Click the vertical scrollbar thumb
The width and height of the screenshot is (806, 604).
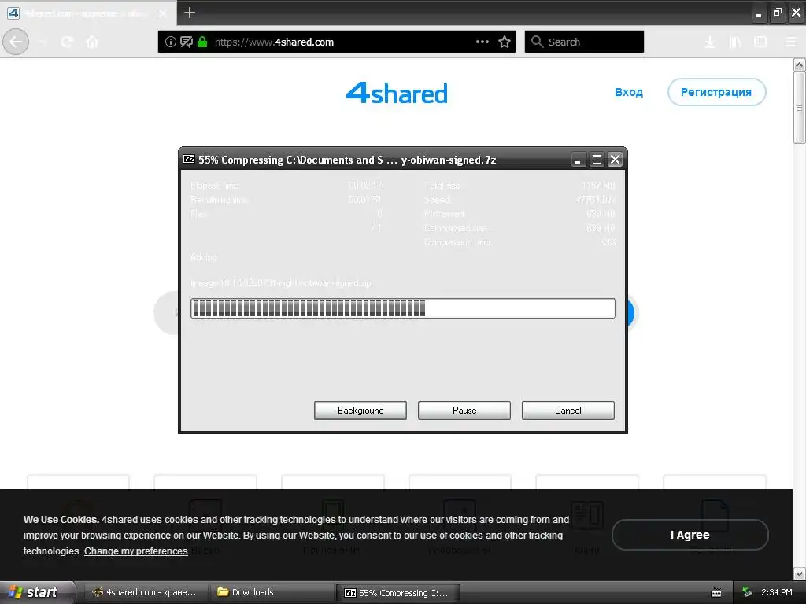799,108
